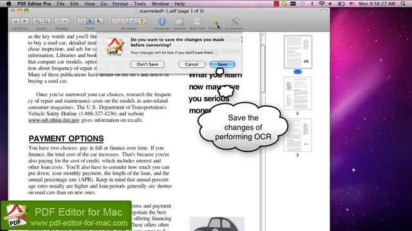Choose the highlight markup annotate tool
This screenshot has height=231, width=412.
tap(133, 21)
